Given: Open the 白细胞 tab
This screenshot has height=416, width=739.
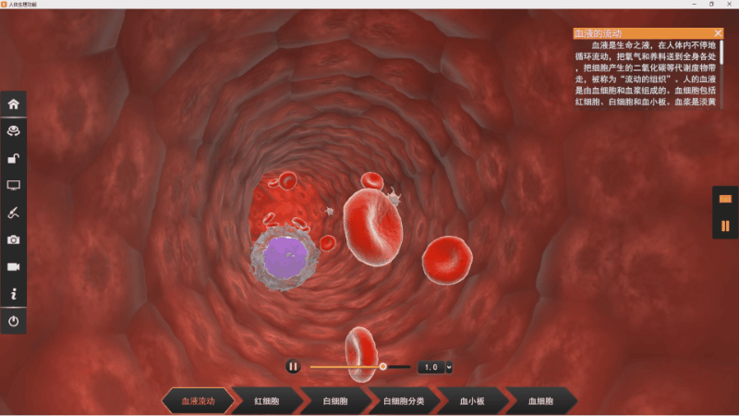Looking at the screenshot, I should click(335, 401).
